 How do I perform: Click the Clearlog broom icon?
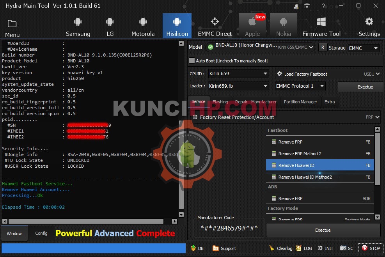pyautogui.click(x=271, y=248)
